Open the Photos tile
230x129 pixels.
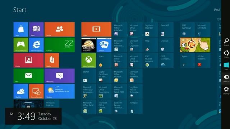point(29,61)
